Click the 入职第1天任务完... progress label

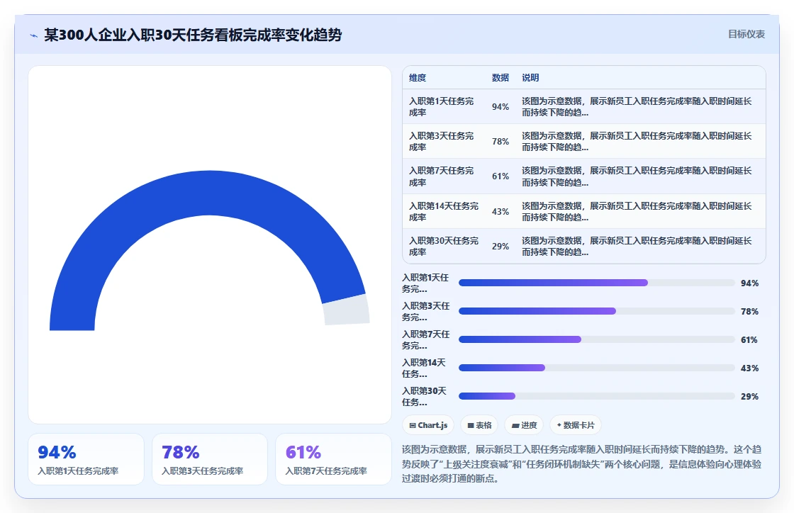click(425, 283)
